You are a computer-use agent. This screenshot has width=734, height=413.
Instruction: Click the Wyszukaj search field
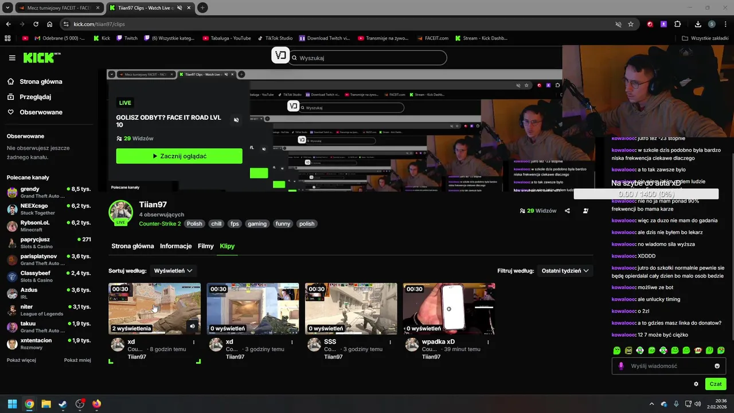point(367,58)
